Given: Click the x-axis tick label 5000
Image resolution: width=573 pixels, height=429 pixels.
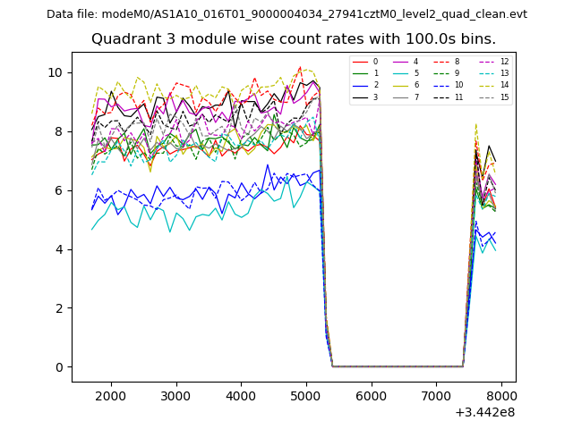Looking at the screenshot, I should coord(306,396).
